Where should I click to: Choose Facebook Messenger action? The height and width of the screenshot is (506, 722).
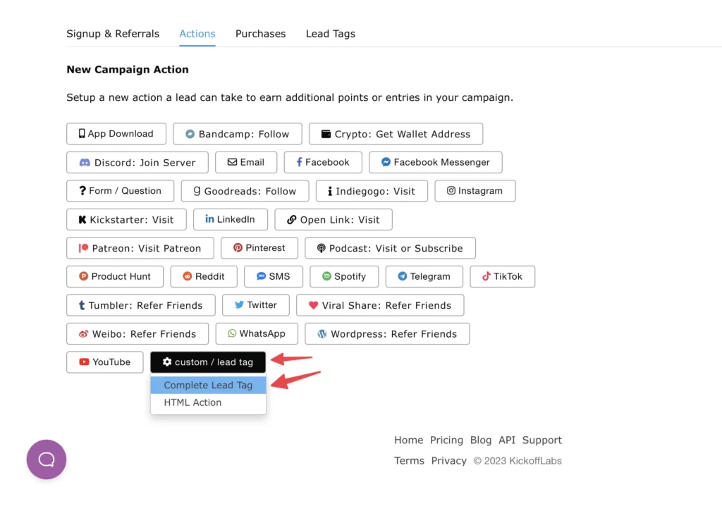pos(436,163)
